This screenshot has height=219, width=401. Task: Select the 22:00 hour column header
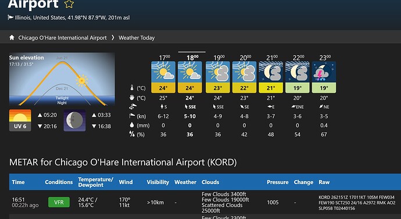coord(299,58)
